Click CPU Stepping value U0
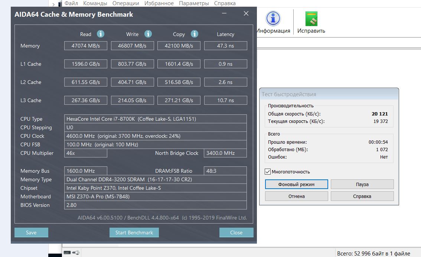 [x=156, y=127]
